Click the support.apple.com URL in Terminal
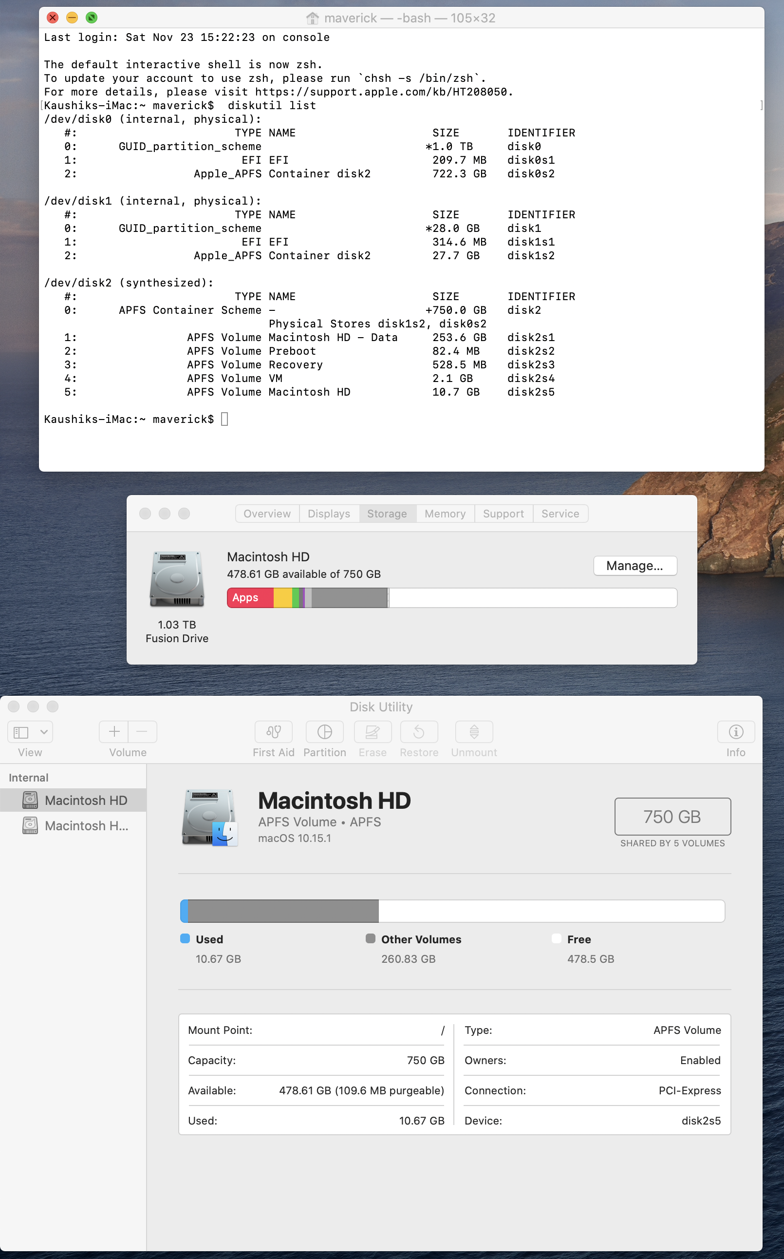The image size is (784, 1259). pyautogui.click(x=381, y=92)
